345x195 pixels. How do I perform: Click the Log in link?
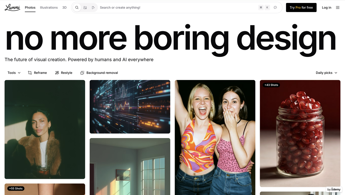pos(326,8)
